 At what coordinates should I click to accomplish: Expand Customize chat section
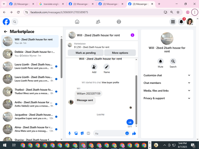167,75
